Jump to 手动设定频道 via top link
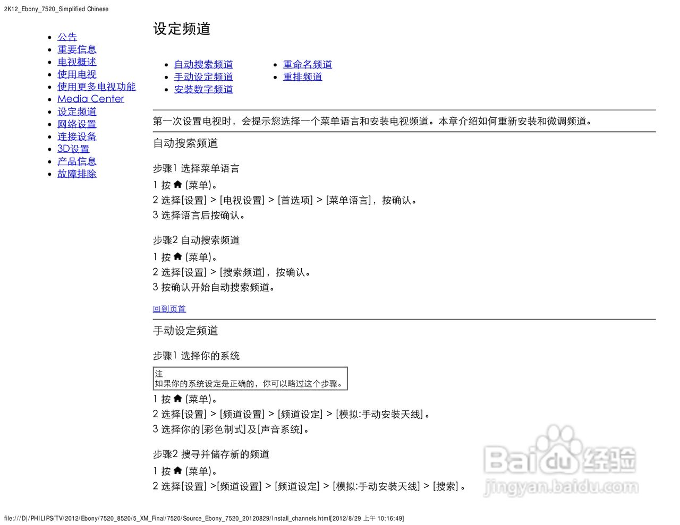The width and height of the screenshot is (680, 525). (203, 77)
